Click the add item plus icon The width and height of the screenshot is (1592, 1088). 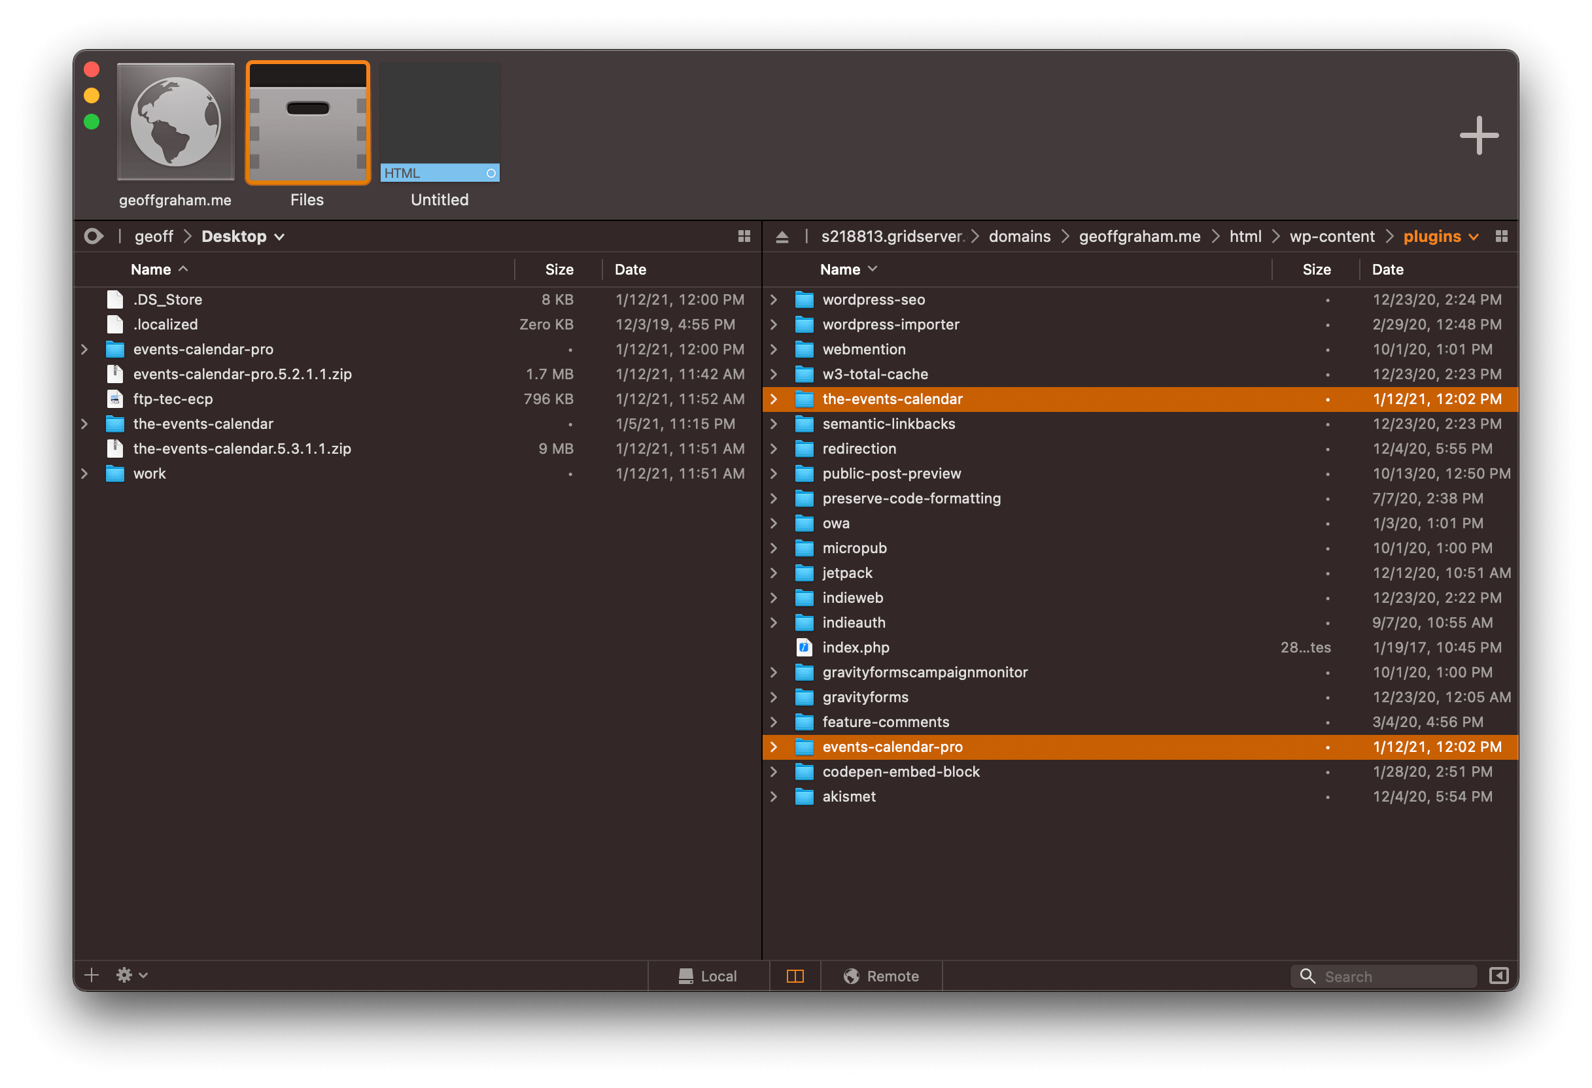tap(91, 975)
